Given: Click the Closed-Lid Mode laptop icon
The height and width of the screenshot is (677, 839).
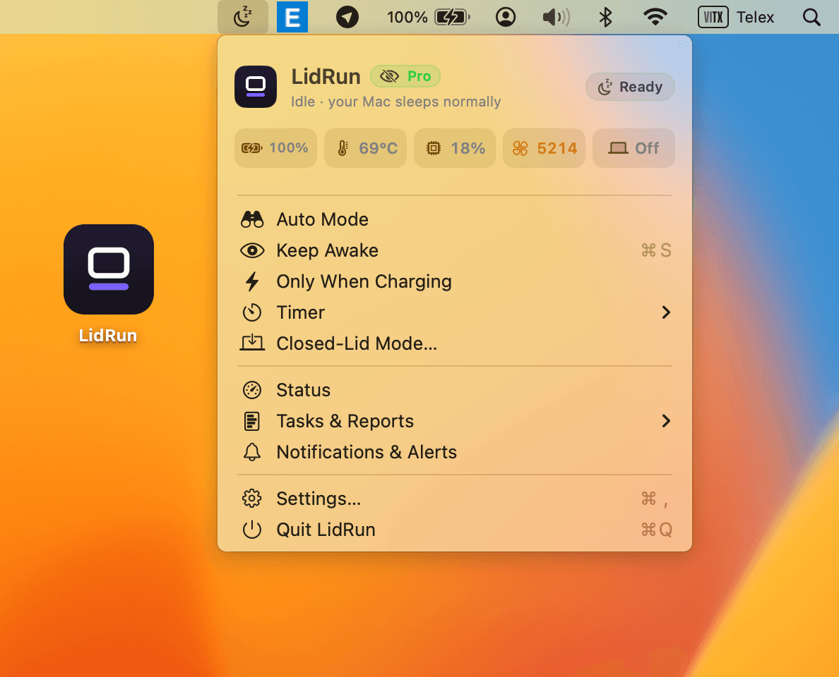Looking at the screenshot, I should [252, 343].
